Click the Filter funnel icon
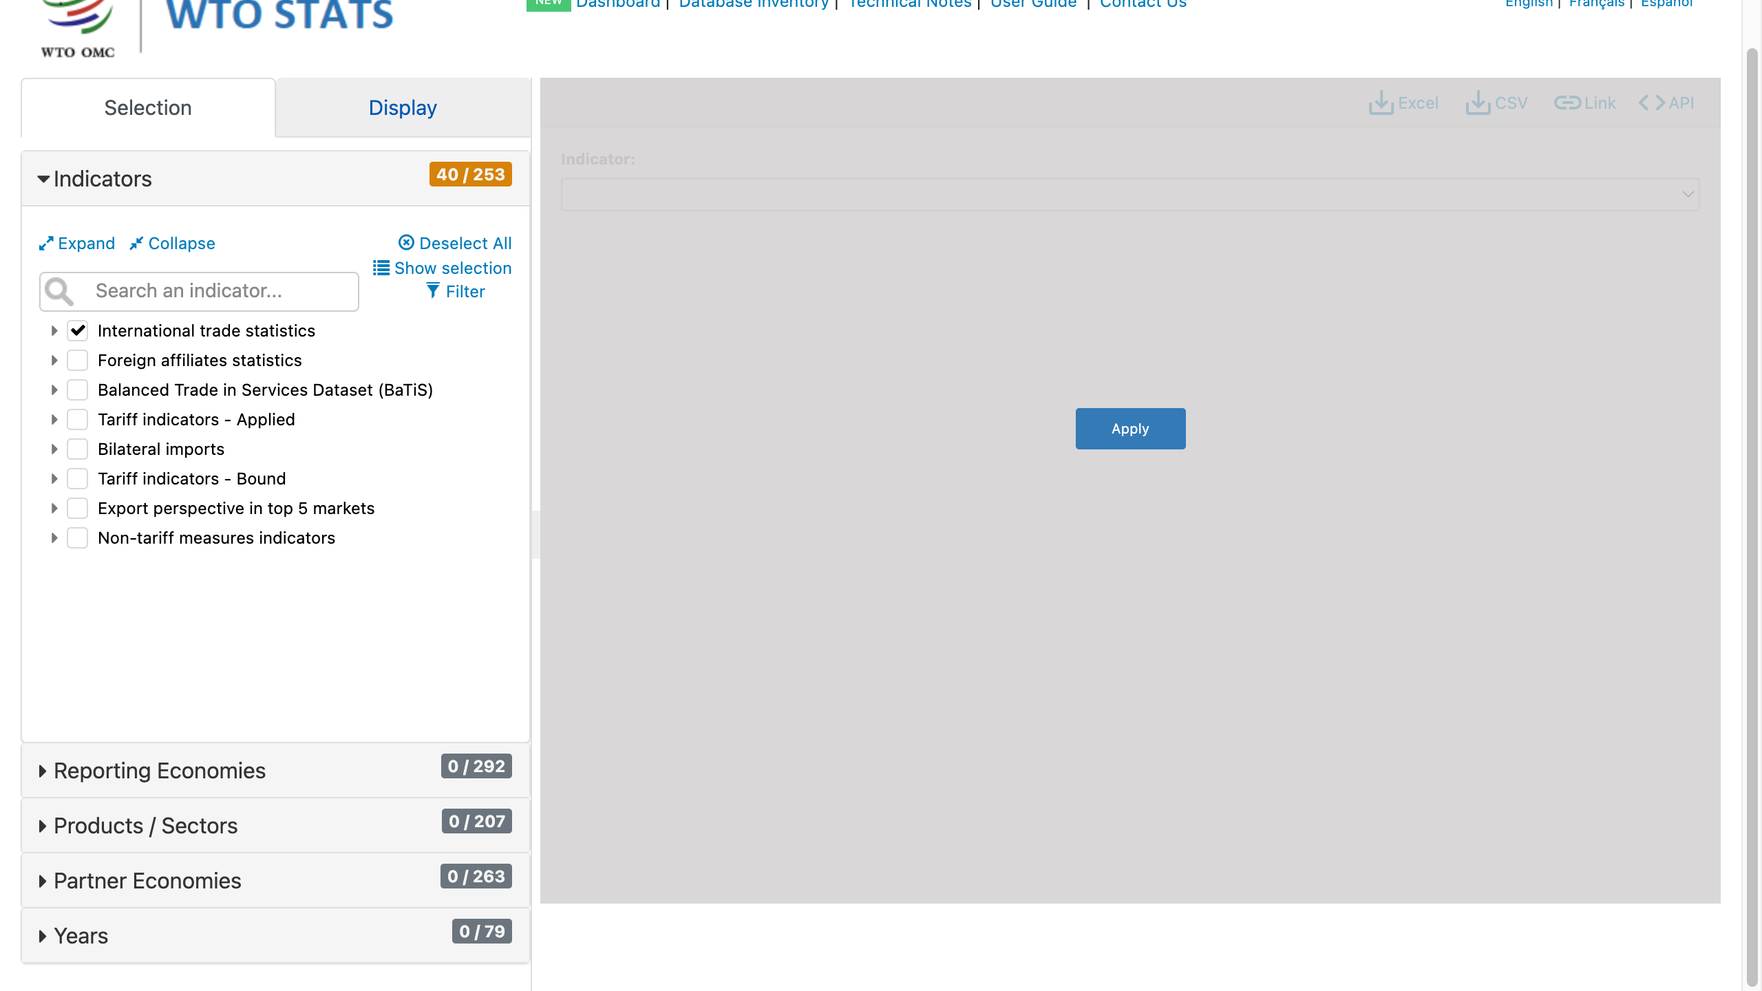Screen dimensions: 1762x991 click(433, 291)
